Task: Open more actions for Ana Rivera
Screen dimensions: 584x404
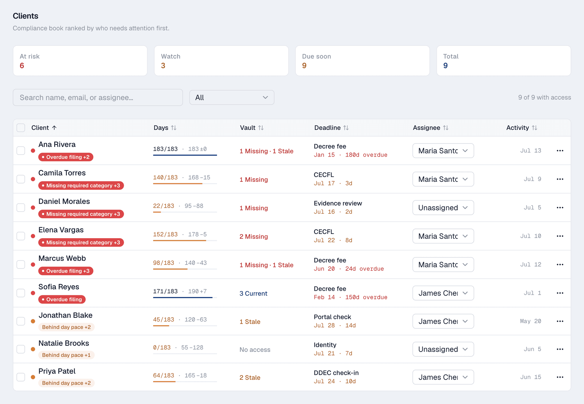Action: 560,151
